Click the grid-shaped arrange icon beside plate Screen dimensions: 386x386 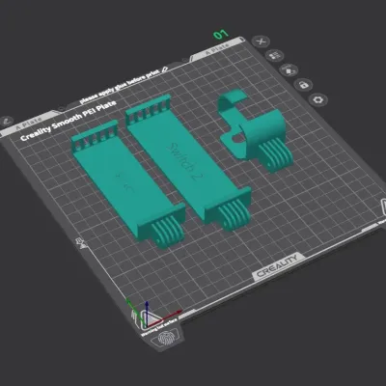pos(275,55)
